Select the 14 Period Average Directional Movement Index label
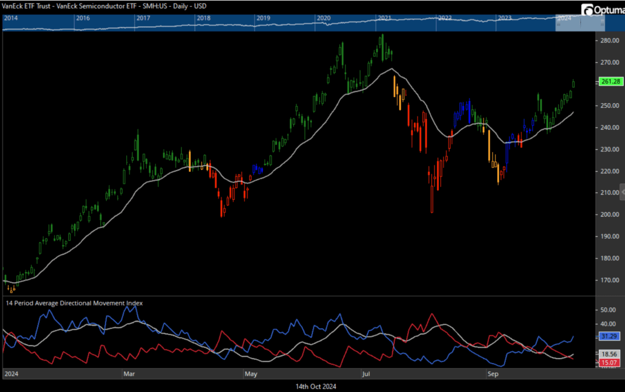The width and height of the screenshot is (625, 392). (x=74, y=303)
